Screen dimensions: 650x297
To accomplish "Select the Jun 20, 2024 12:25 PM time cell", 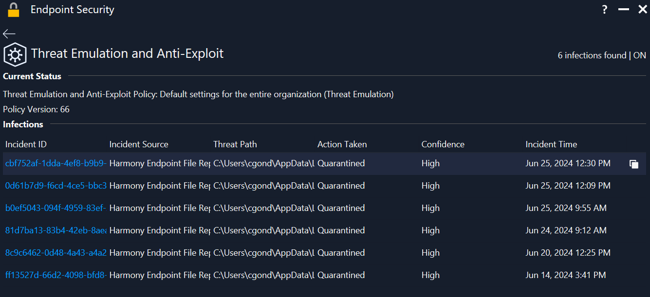I will tap(568, 253).
